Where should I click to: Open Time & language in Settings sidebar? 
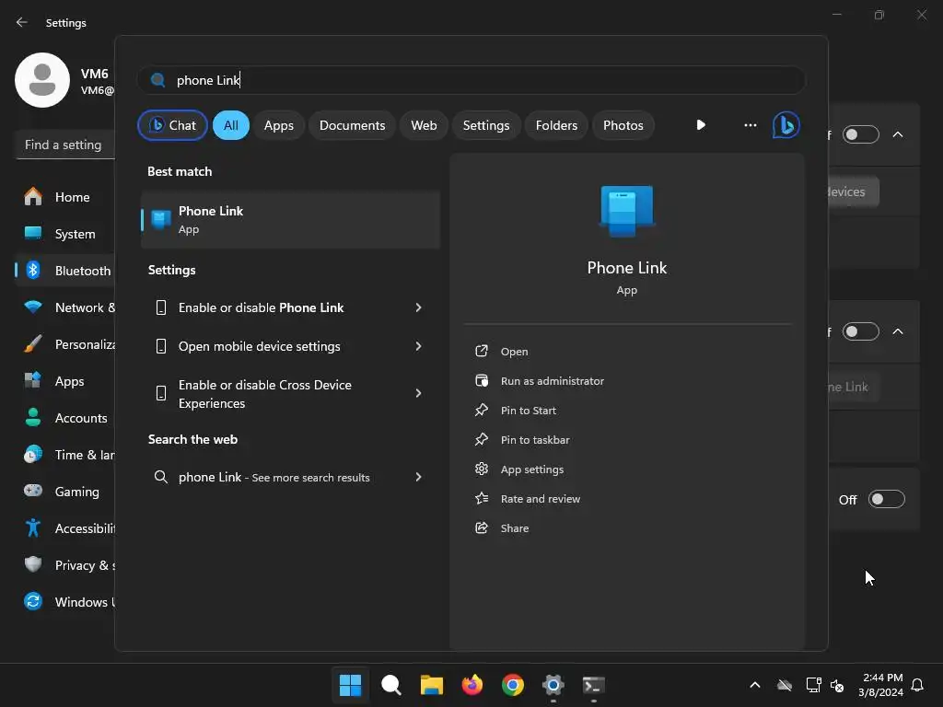(65, 455)
